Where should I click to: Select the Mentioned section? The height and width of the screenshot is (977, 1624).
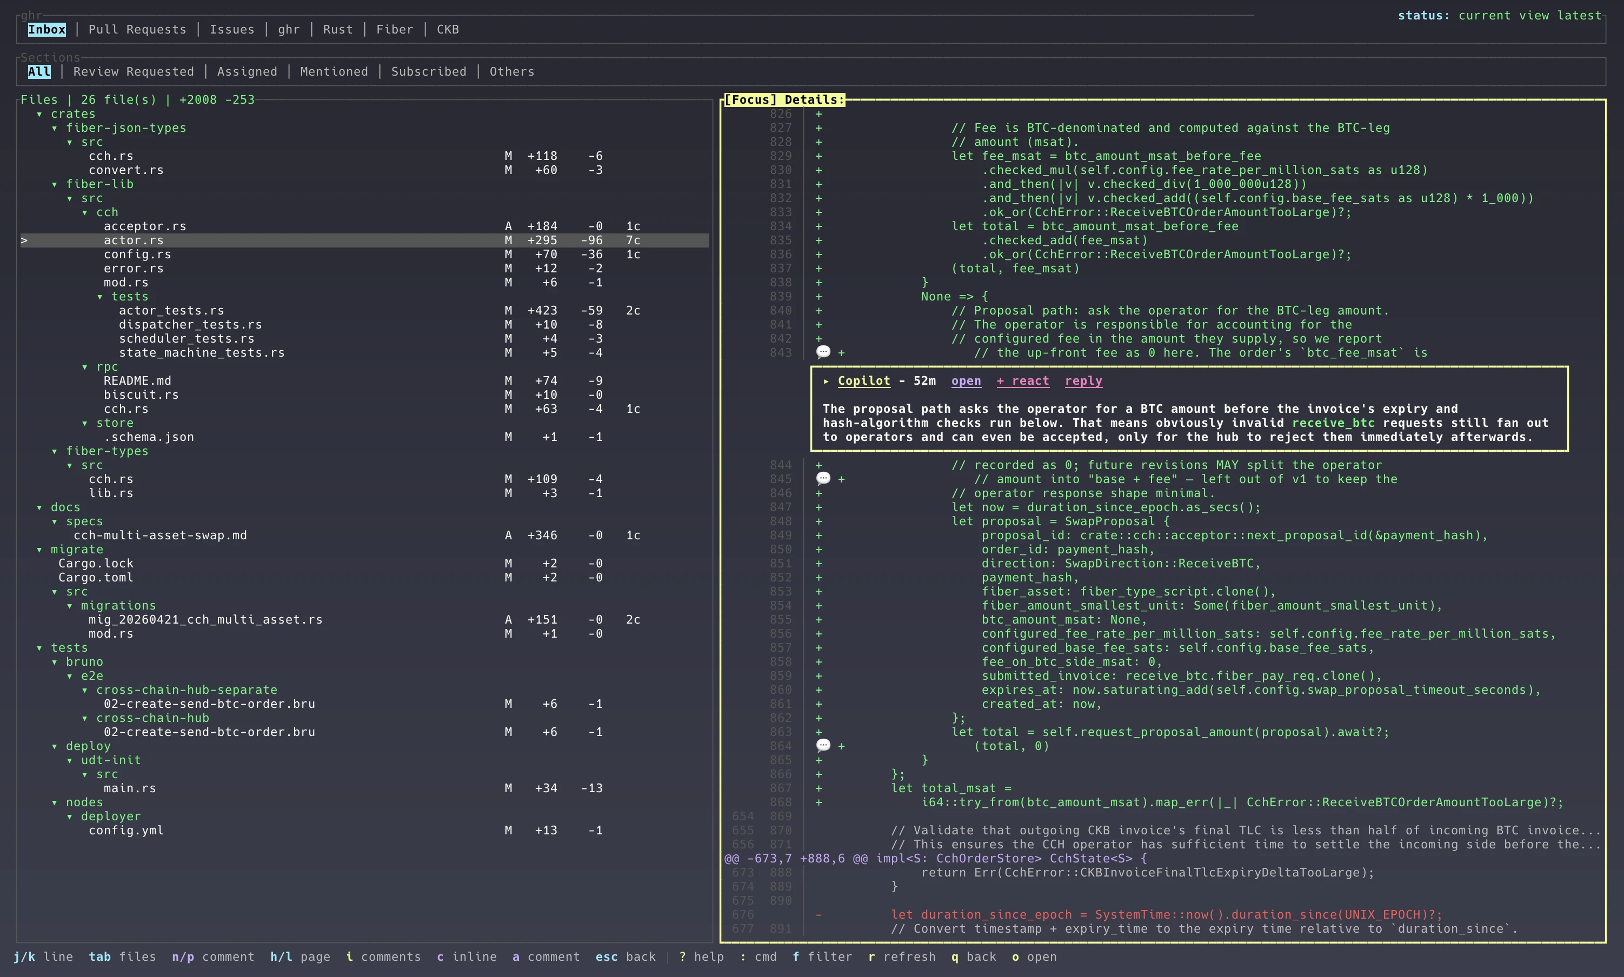coord(334,71)
